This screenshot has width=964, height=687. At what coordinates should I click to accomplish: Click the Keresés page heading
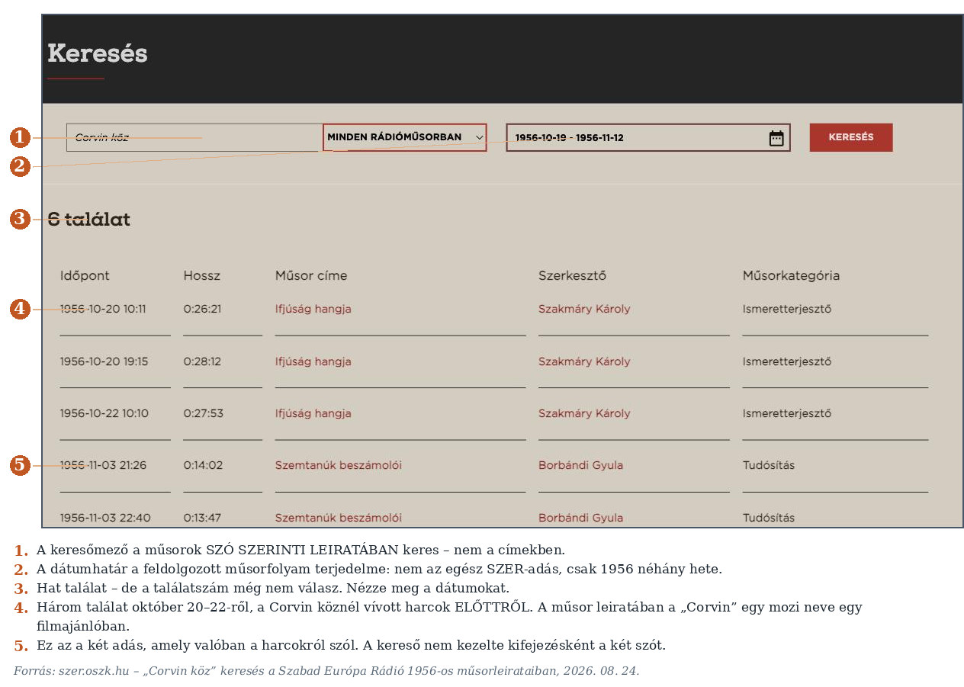coord(97,53)
